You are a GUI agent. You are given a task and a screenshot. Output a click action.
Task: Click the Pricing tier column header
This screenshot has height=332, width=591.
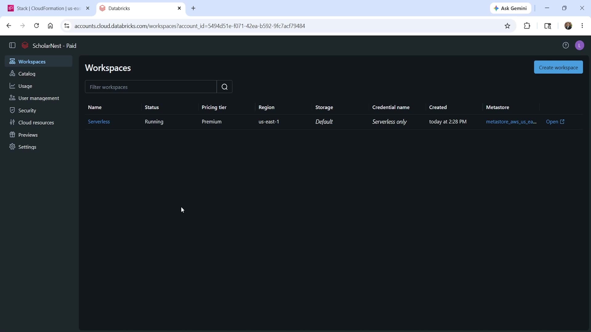point(214,107)
